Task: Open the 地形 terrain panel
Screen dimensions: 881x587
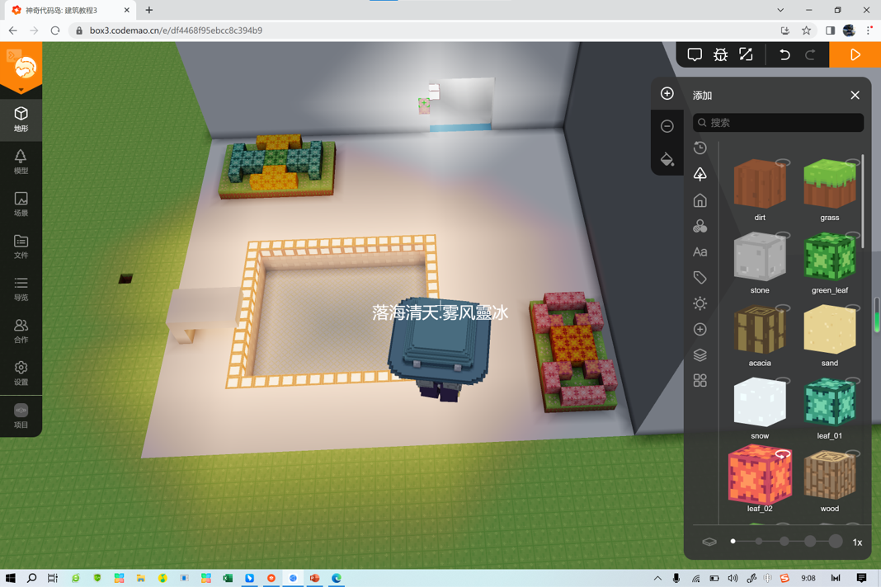Action: coord(21,119)
